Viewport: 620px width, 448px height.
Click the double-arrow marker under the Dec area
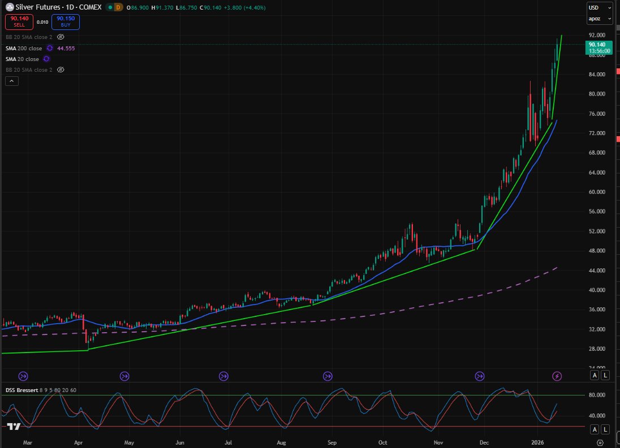(480, 375)
